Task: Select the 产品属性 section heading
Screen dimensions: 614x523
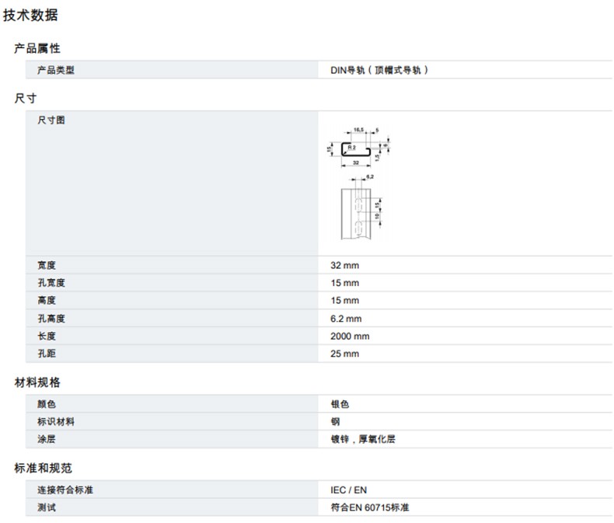Action: pos(37,49)
